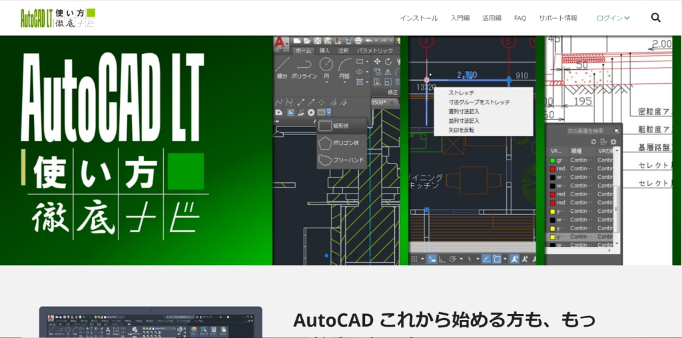Open the インストール navigation link

click(x=419, y=18)
